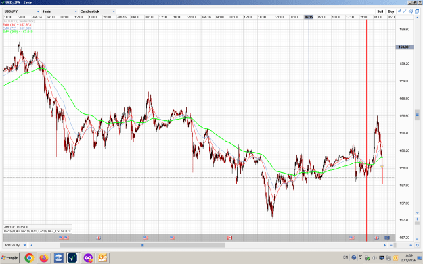Image resolution: width=423 pixels, height=264 pixels.
Task: Launch Firefox from the taskbar
Action: [x=44, y=258]
